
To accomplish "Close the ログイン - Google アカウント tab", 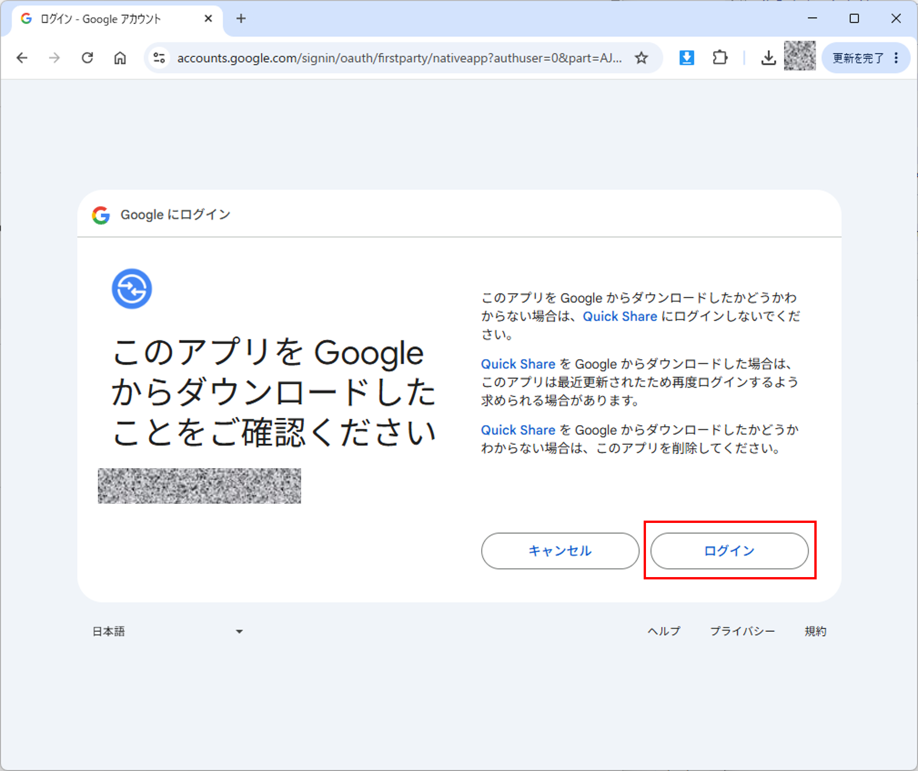I will pos(208,19).
